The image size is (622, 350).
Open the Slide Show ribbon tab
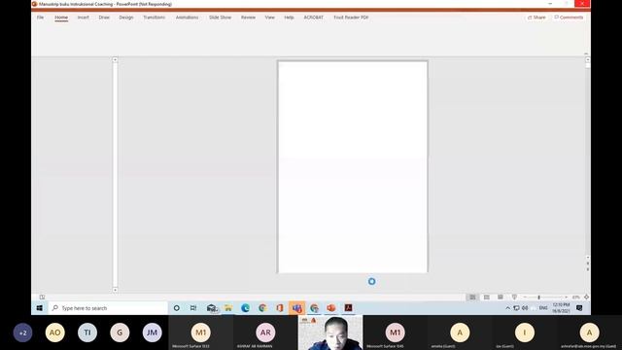pyautogui.click(x=221, y=17)
